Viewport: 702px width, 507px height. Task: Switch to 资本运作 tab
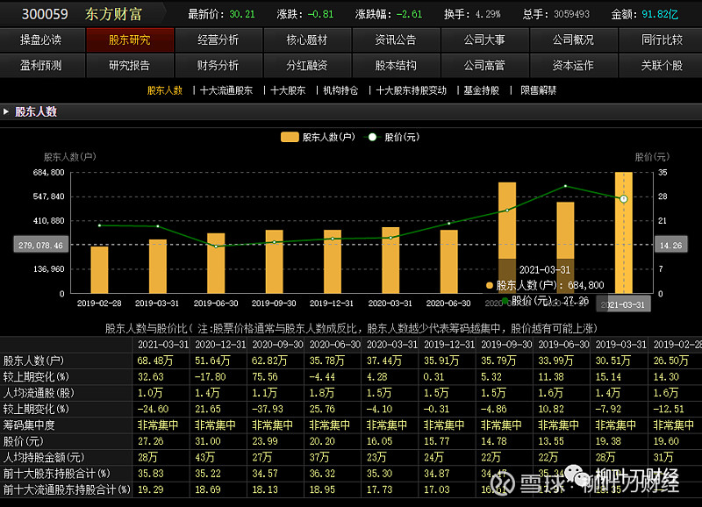pos(573,65)
